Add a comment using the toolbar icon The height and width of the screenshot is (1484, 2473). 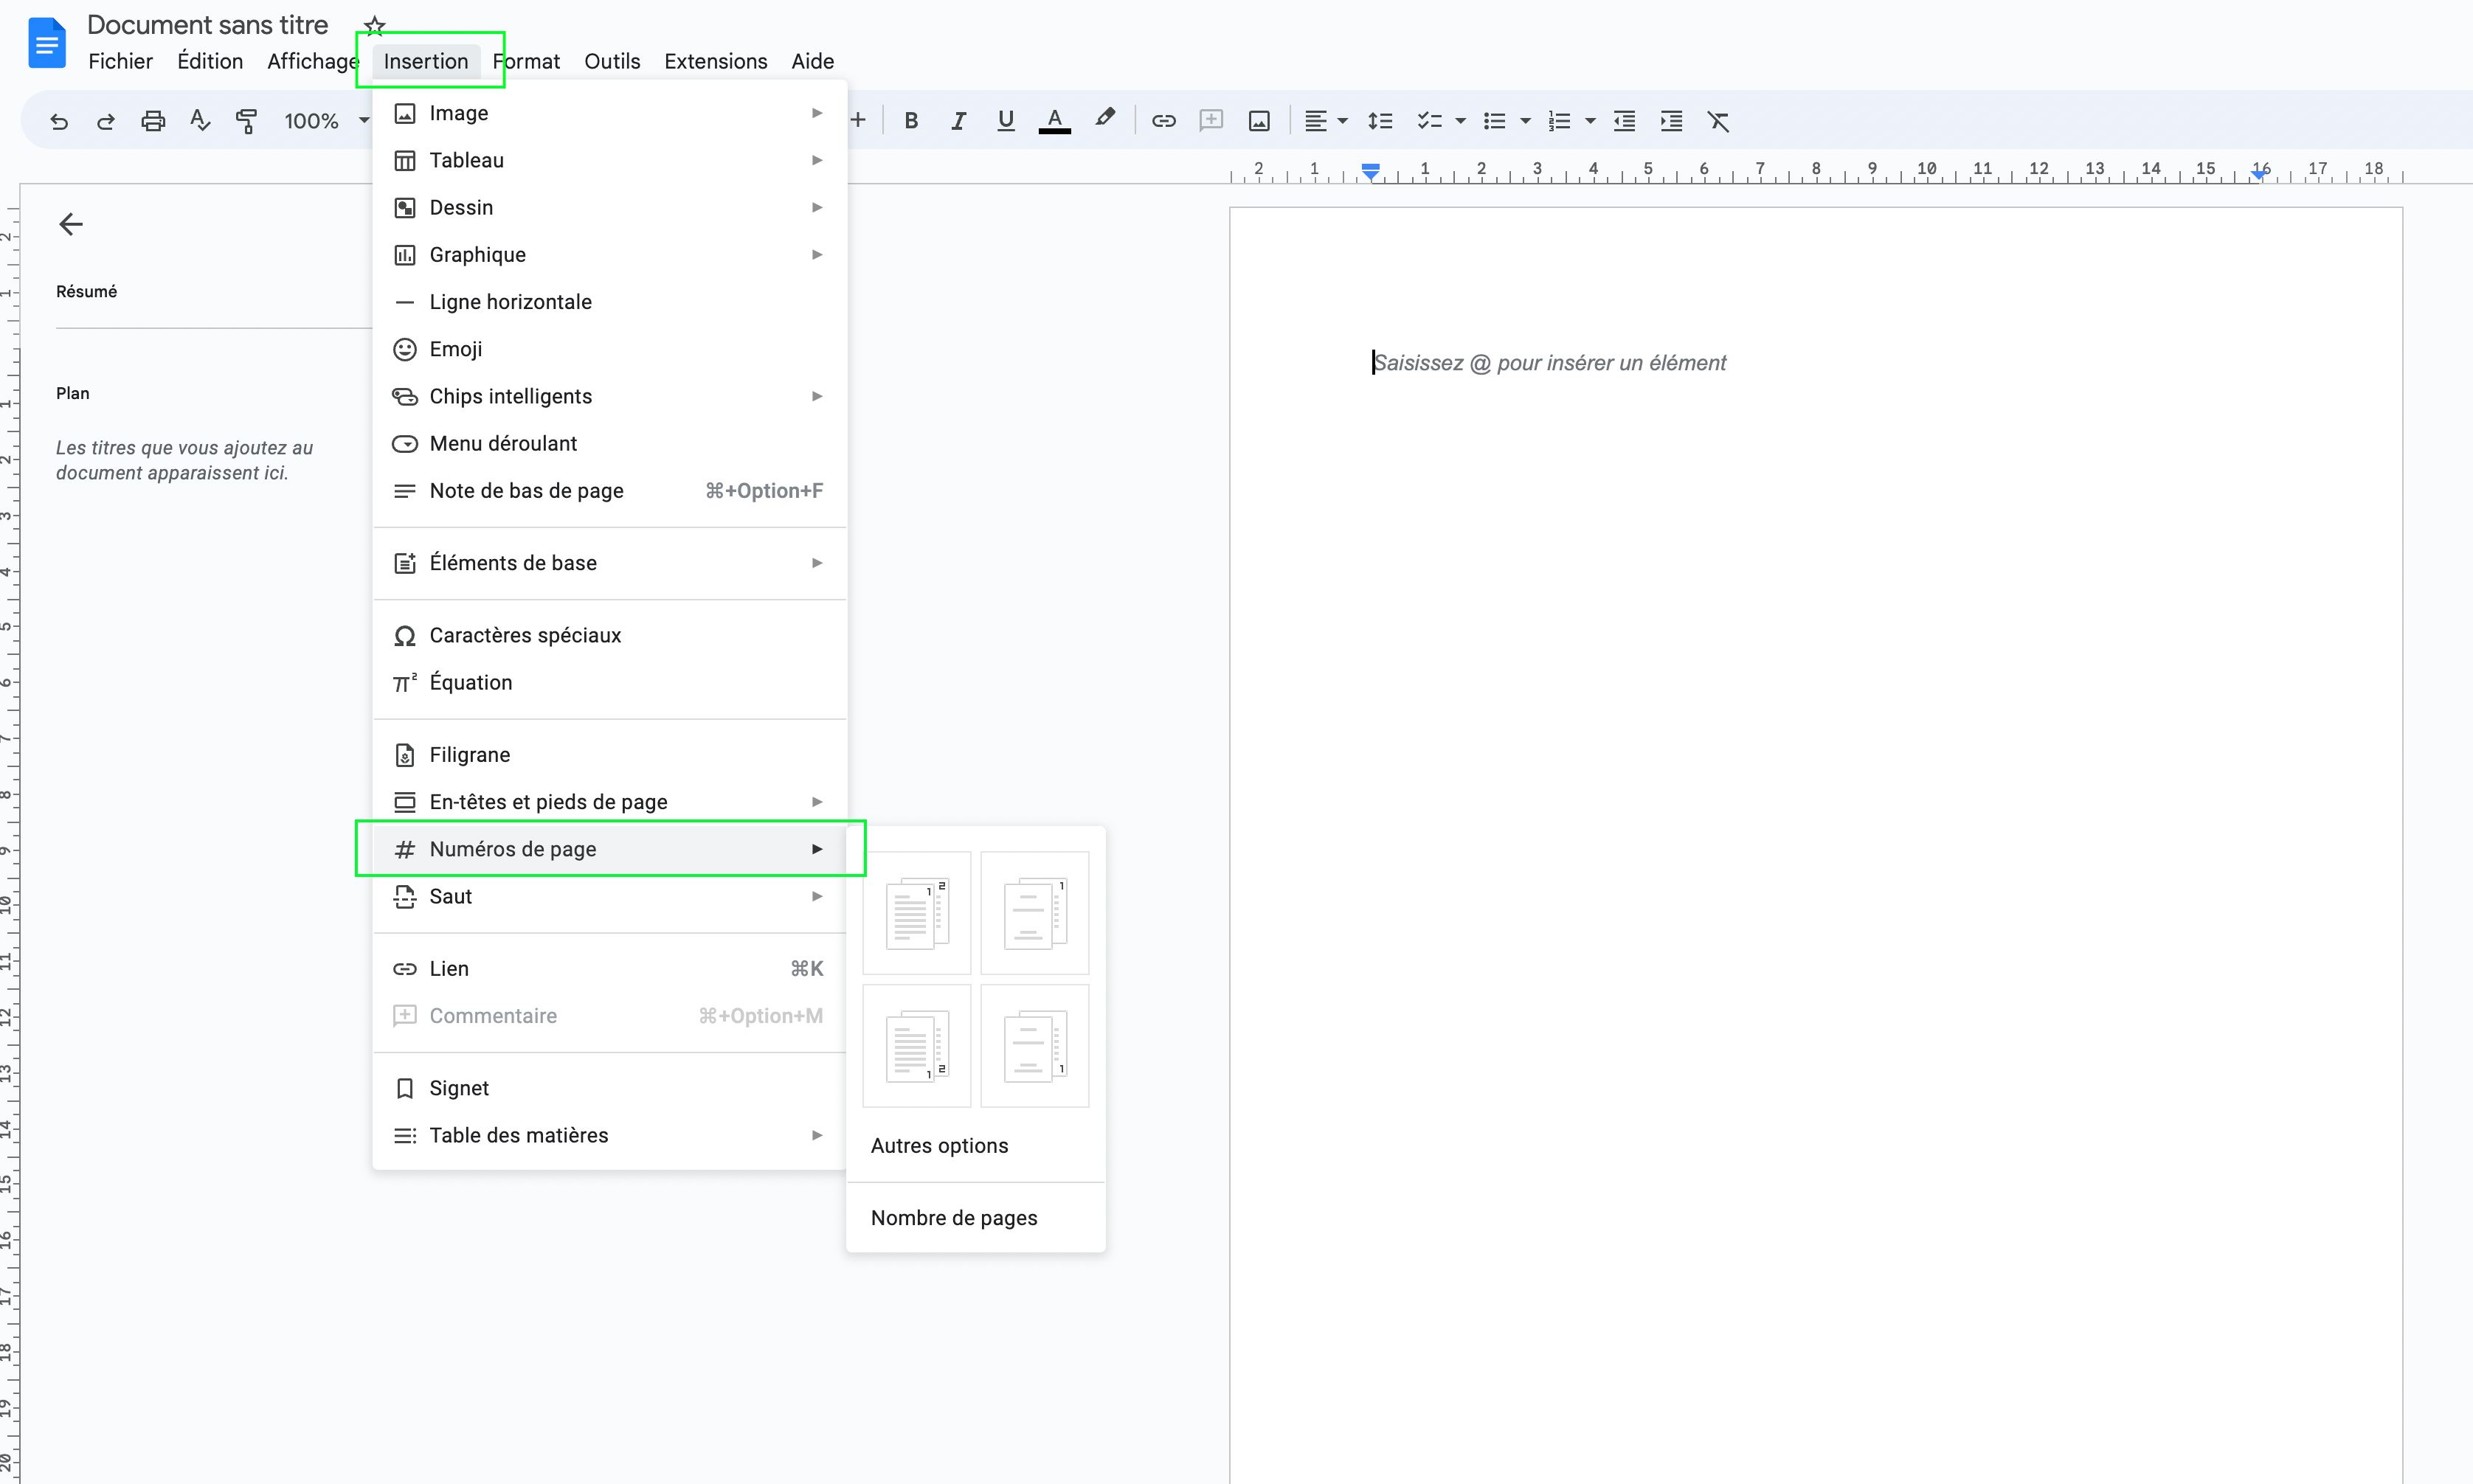[1210, 120]
